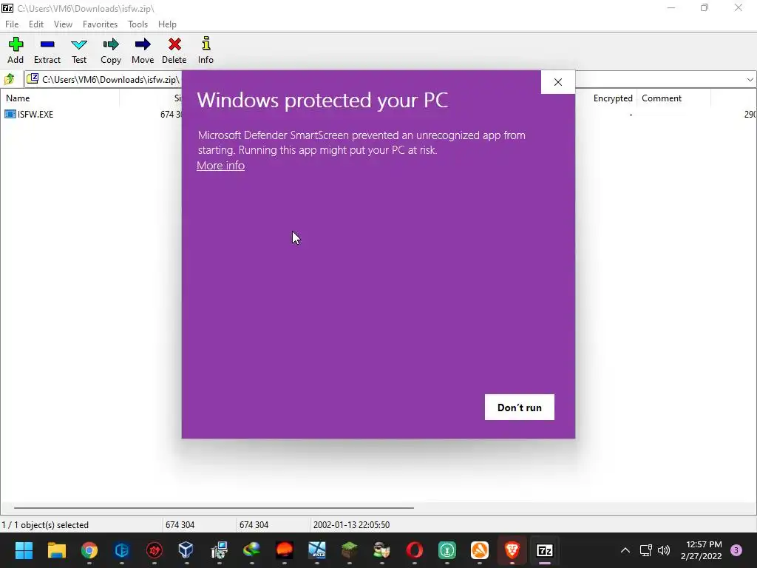Viewport: 757px width, 568px height.
Task: Open the red sunset taskbar icon
Action: tap(285, 550)
